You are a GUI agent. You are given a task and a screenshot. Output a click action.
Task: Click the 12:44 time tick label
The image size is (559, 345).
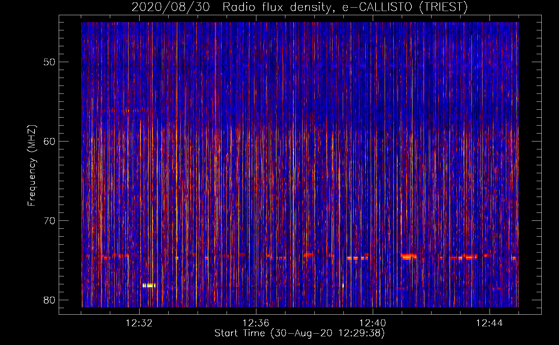490,323
